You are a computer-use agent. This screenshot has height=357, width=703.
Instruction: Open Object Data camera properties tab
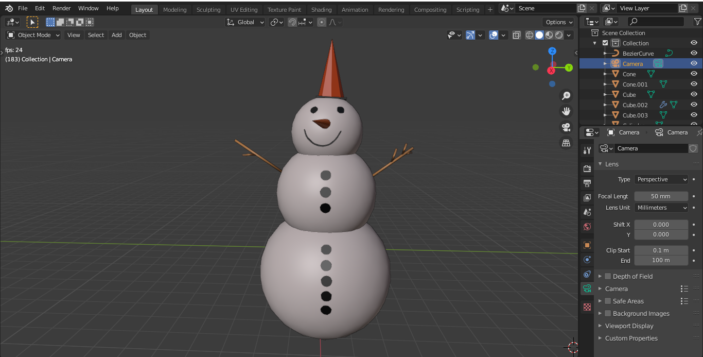(587, 288)
